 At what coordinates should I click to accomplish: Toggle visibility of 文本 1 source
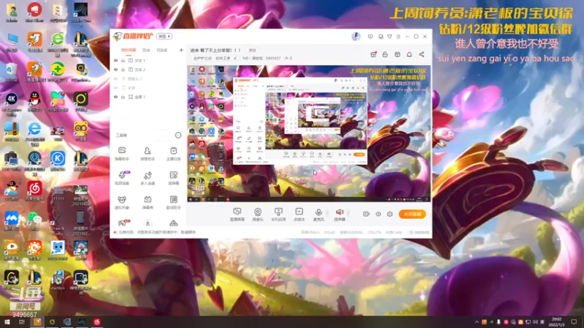pos(116,60)
